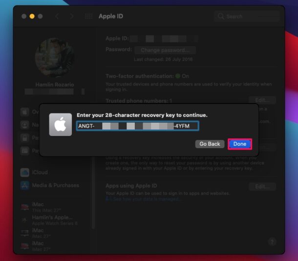
Task: Click the Media & Purchases App Store icon
Action: tap(25, 185)
